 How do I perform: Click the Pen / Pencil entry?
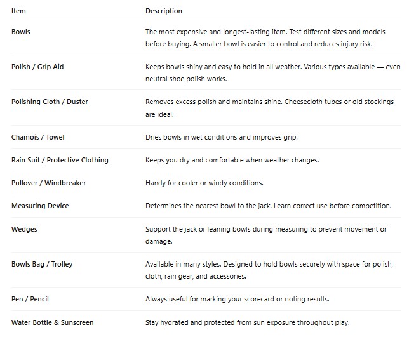[30, 299]
